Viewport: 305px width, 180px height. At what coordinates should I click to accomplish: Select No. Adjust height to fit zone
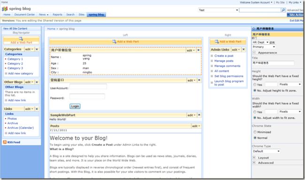tap(255, 90)
